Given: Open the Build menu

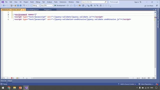Looking at the screenshot, I should (x=32, y=2).
